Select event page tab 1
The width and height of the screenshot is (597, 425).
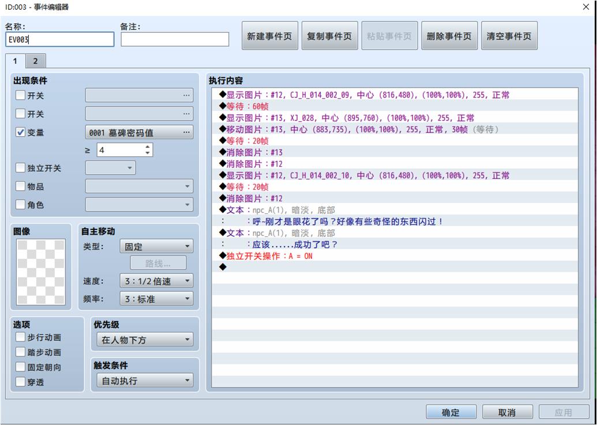click(x=15, y=61)
